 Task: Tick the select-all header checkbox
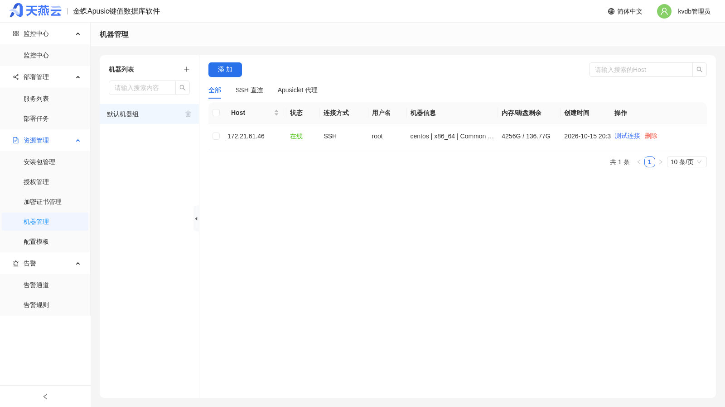(216, 113)
